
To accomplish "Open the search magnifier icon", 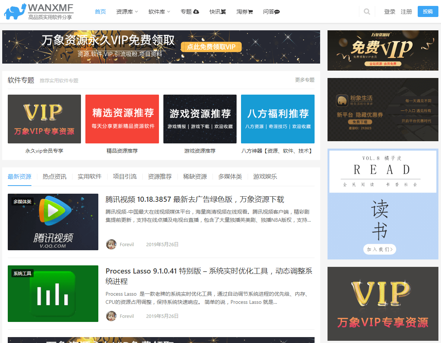I will (367, 11).
